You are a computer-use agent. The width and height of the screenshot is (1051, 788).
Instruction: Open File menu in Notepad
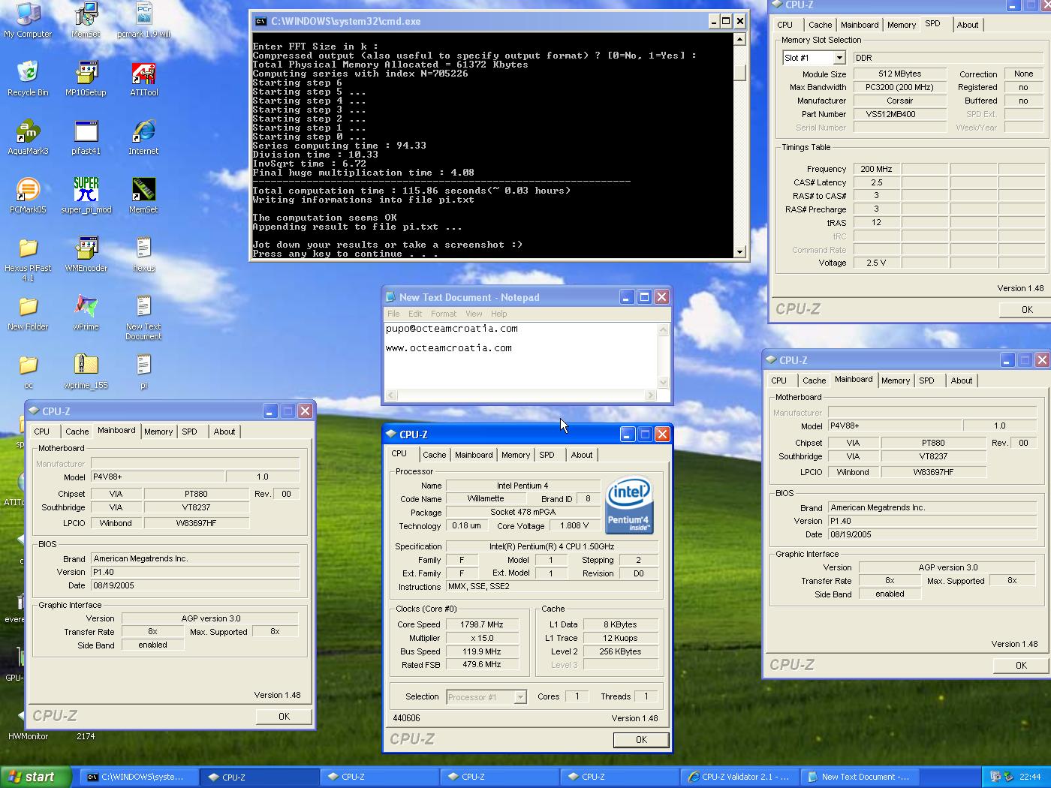point(393,314)
